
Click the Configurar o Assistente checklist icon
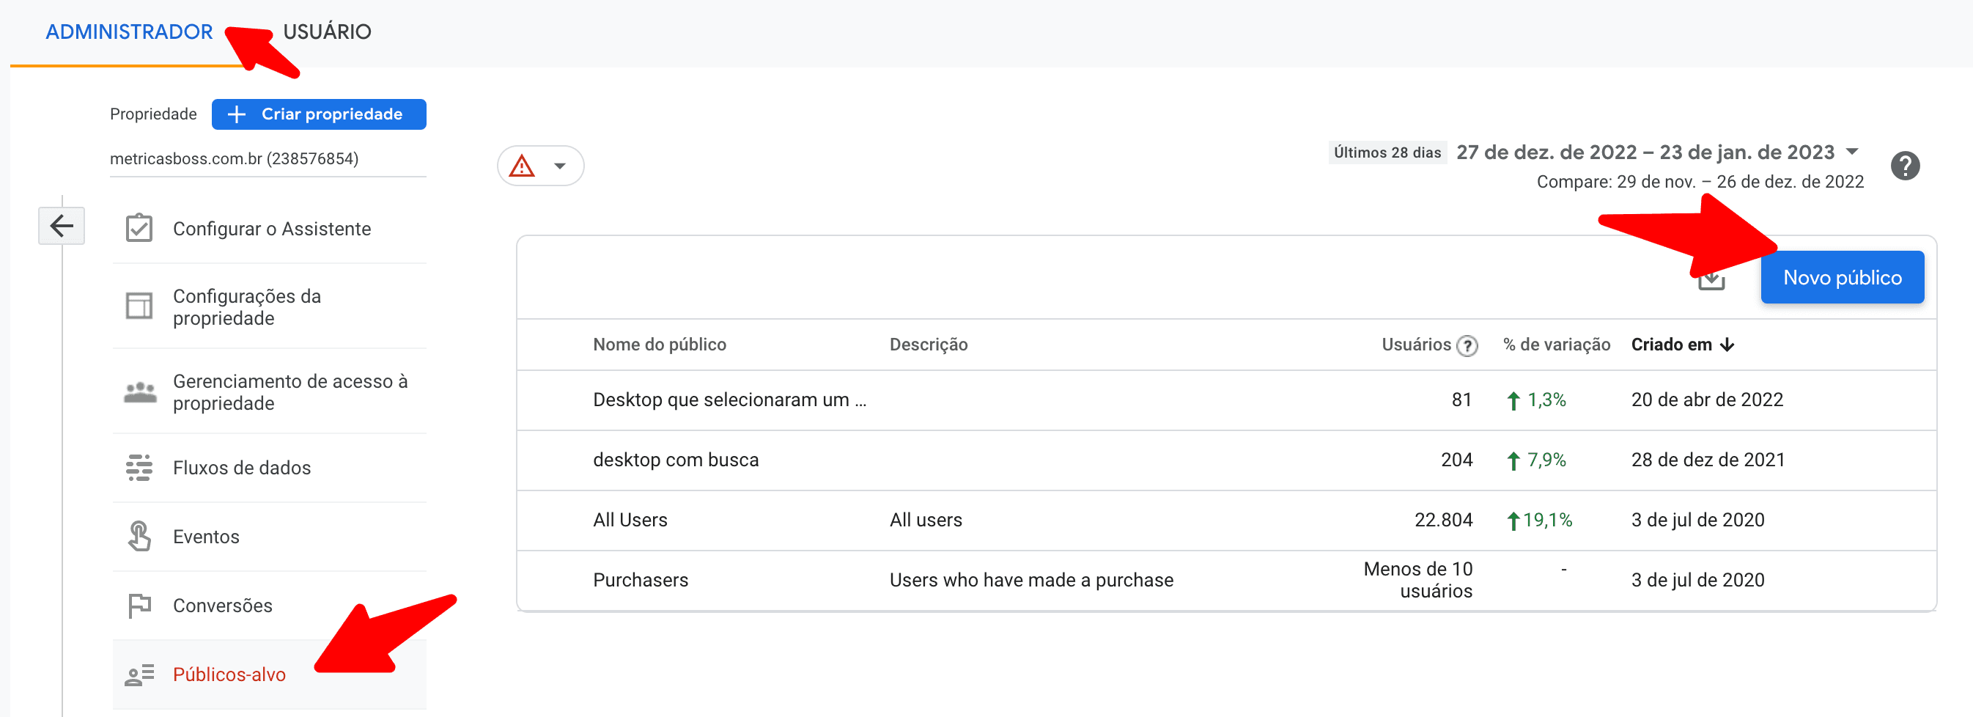point(139,228)
